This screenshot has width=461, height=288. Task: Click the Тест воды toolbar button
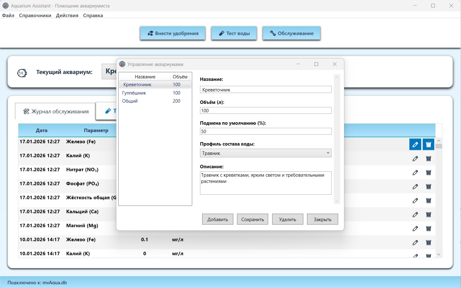(234, 33)
